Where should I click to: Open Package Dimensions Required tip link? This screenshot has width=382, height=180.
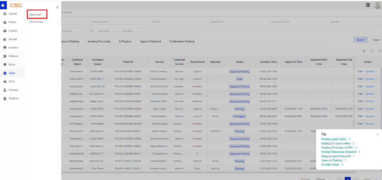tap(341, 152)
